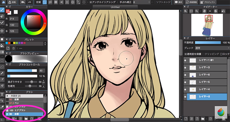Click the Undo arrow in top toolbar
The image size is (230, 122).
point(23,2)
